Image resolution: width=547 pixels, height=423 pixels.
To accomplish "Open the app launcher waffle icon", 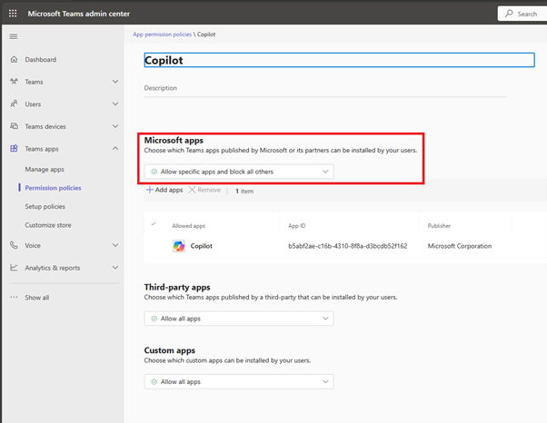I will pyautogui.click(x=13, y=14).
